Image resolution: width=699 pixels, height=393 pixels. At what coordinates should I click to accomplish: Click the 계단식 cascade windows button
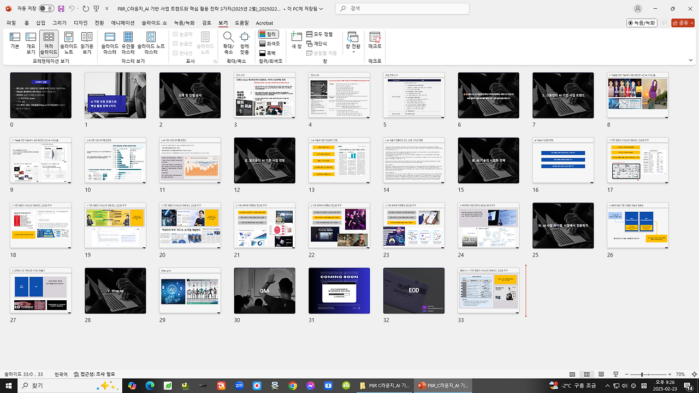pyautogui.click(x=317, y=44)
